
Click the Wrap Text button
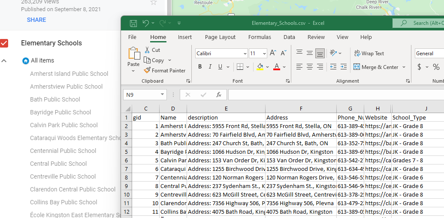coord(369,54)
